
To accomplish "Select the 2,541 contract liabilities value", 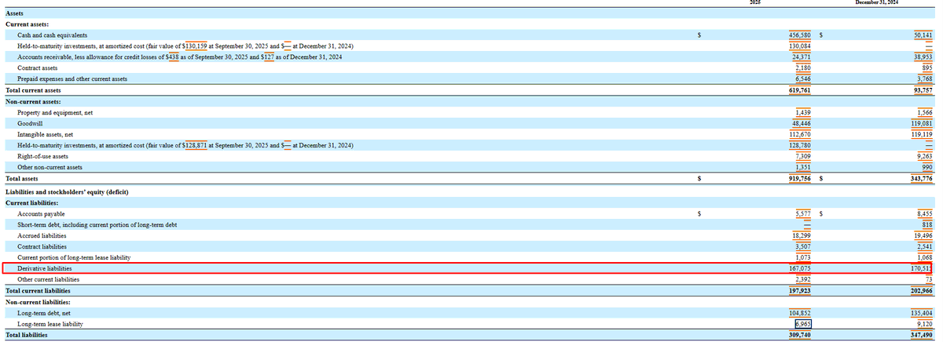I will [x=923, y=246].
